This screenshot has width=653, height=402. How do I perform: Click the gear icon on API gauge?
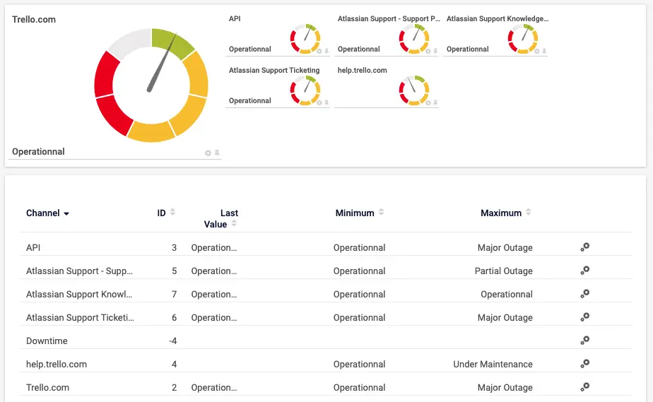[x=319, y=51]
